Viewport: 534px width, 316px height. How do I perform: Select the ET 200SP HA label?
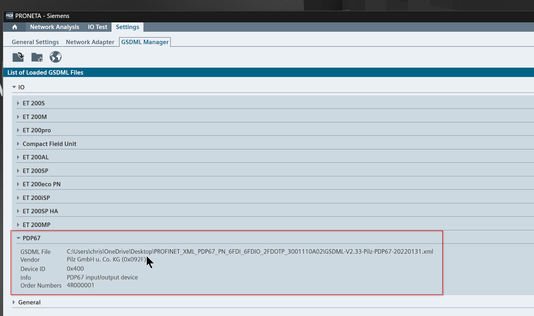click(x=40, y=211)
